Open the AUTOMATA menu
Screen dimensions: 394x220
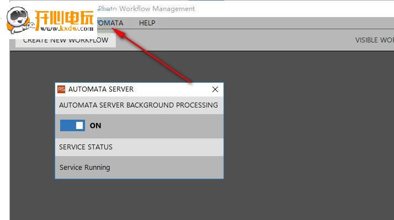click(x=110, y=23)
